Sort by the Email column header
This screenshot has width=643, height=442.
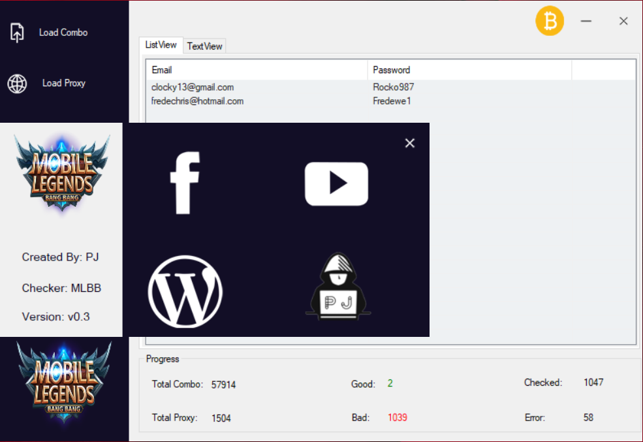coord(257,70)
